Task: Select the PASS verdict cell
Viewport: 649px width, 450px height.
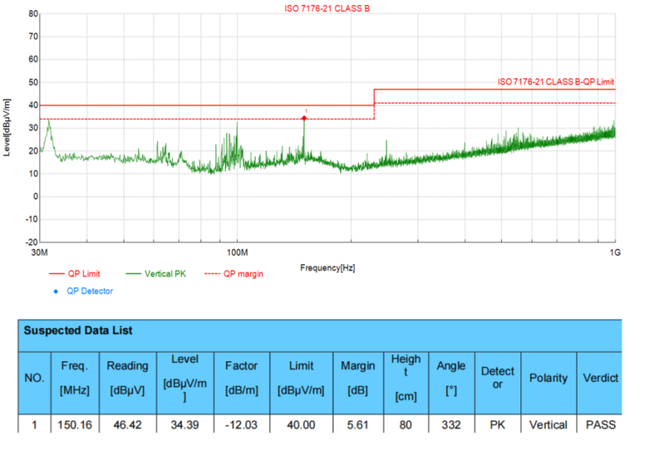Action: [600, 425]
